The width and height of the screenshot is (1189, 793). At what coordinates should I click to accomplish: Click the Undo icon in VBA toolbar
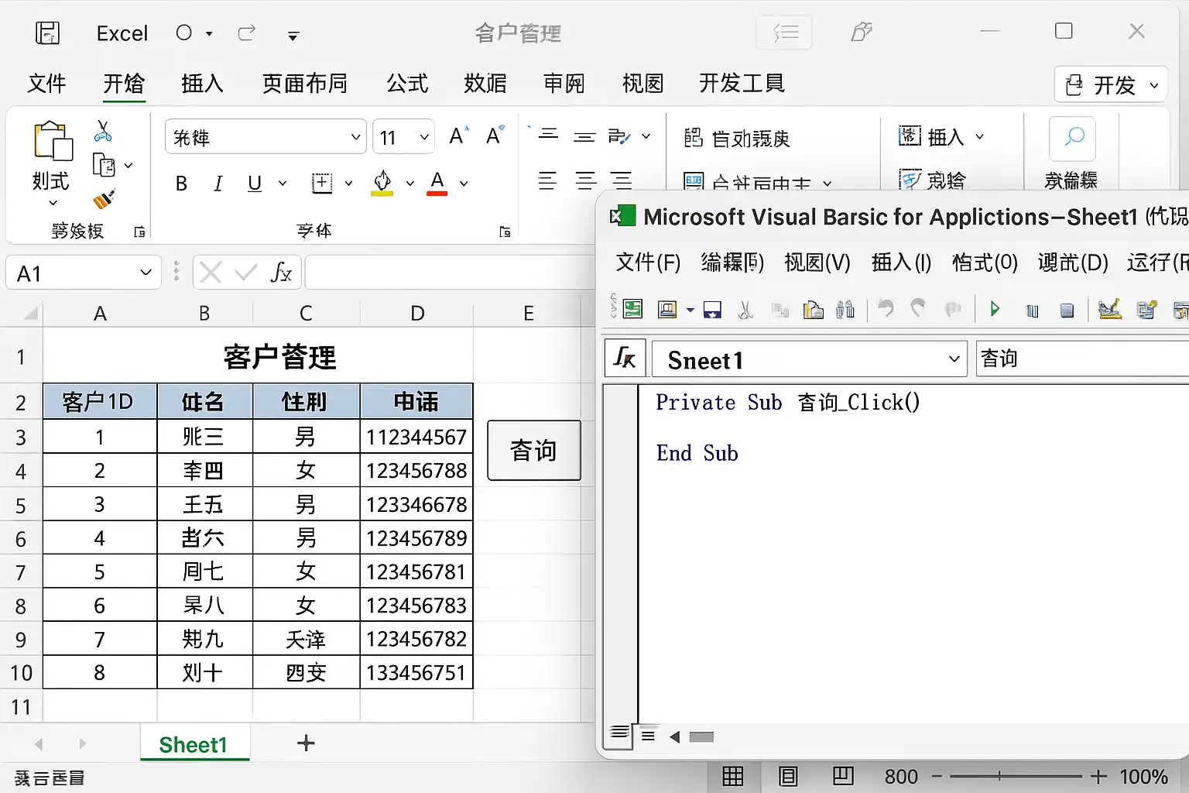[x=886, y=310]
